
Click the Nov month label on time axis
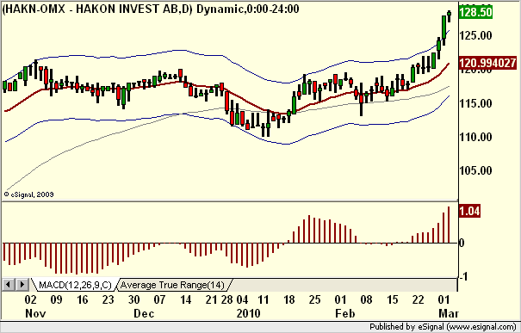35,313
